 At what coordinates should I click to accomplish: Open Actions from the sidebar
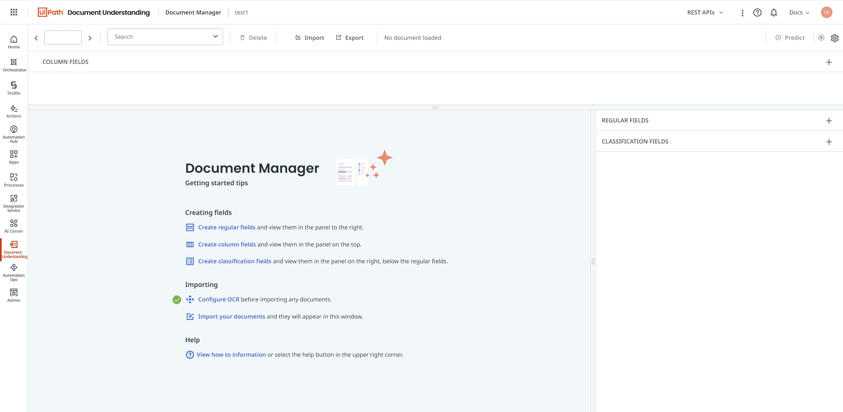click(x=14, y=111)
